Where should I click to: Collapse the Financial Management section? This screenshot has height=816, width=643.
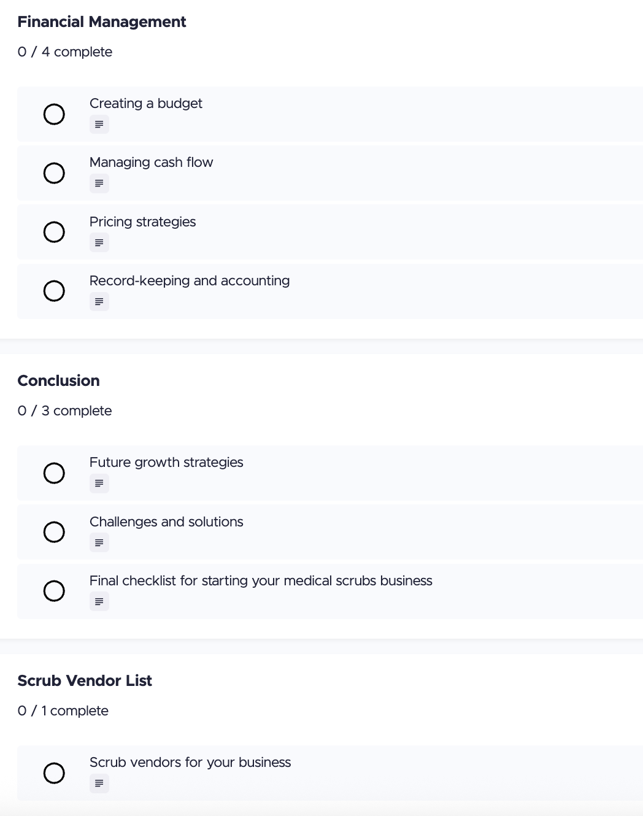pos(102,21)
